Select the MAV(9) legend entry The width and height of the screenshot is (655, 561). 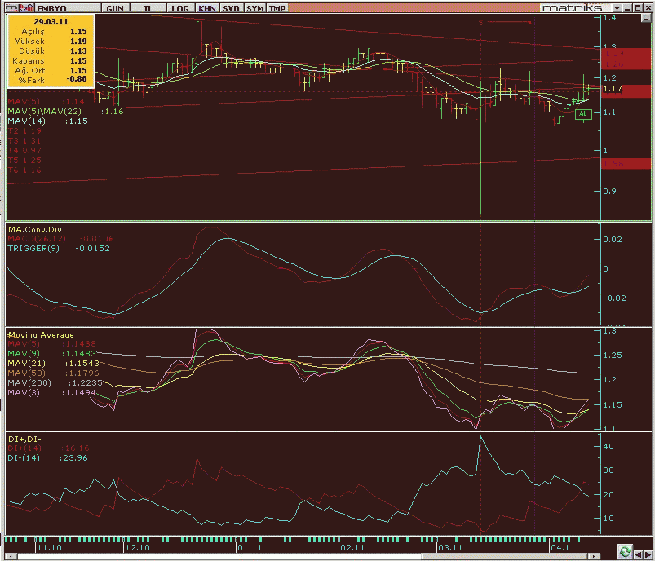coord(52,353)
